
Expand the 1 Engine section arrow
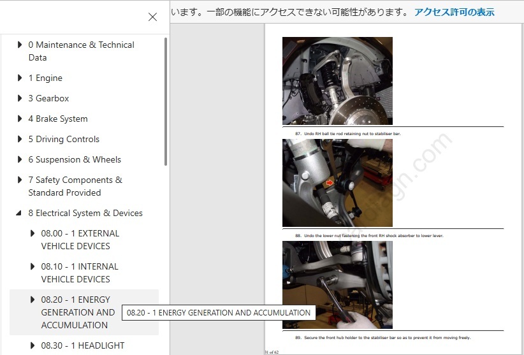click(x=19, y=78)
